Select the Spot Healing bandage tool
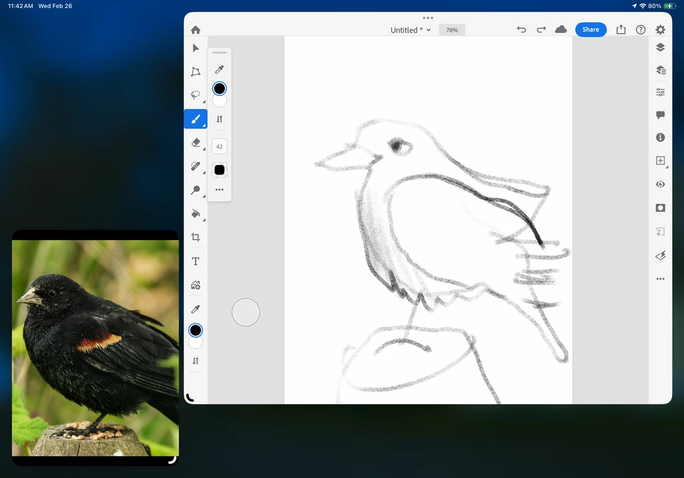The image size is (684, 478). [x=196, y=167]
